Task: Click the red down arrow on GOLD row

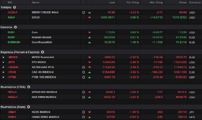Action: point(90,18)
